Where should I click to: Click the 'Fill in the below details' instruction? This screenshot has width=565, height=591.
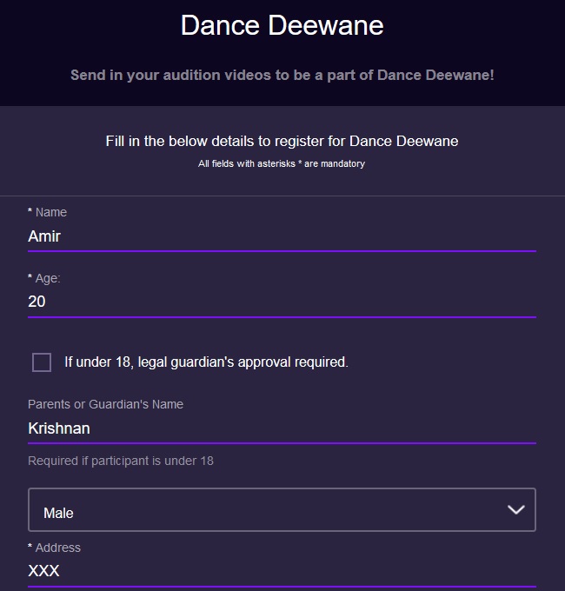pos(282,141)
